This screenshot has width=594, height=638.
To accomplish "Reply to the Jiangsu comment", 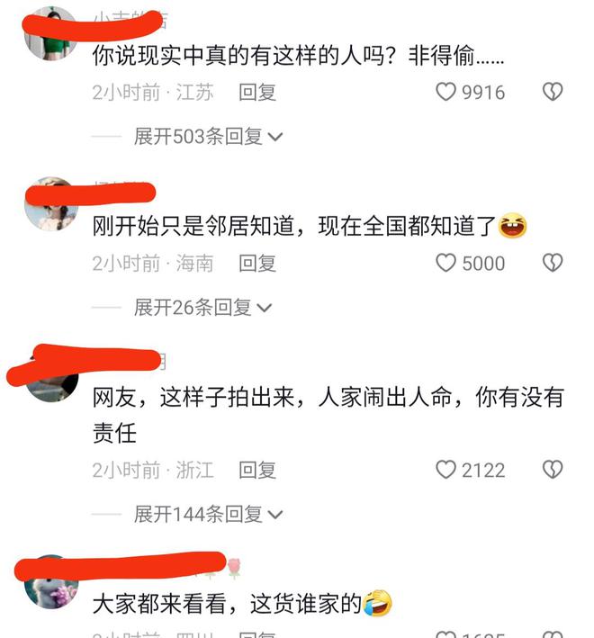I will (x=257, y=93).
